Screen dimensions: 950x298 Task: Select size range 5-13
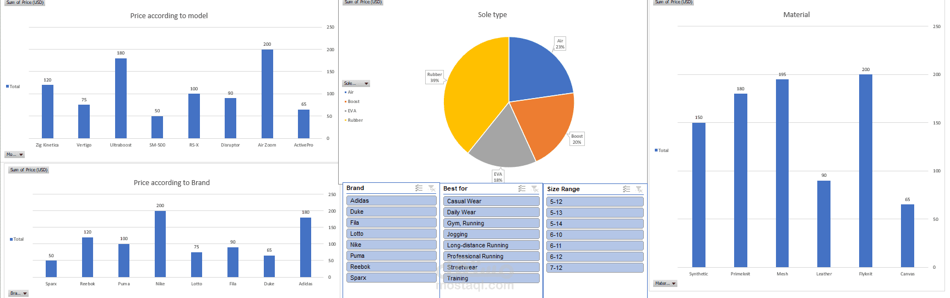point(595,213)
